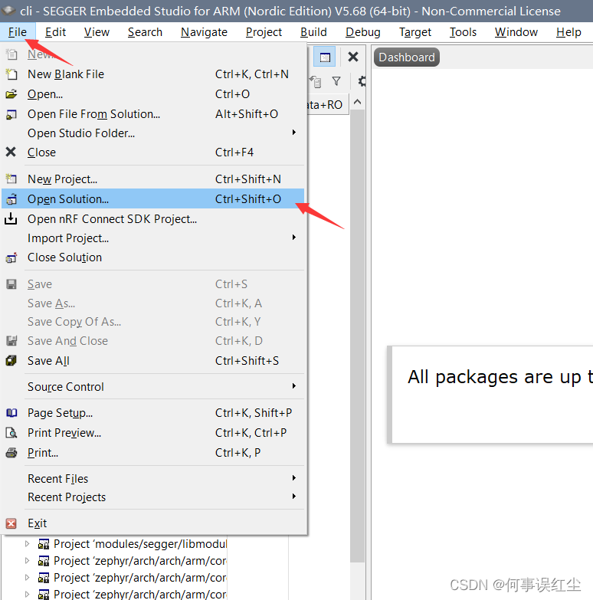Open the Target menu
Screen dimensions: 593x600
click(415, 32)
